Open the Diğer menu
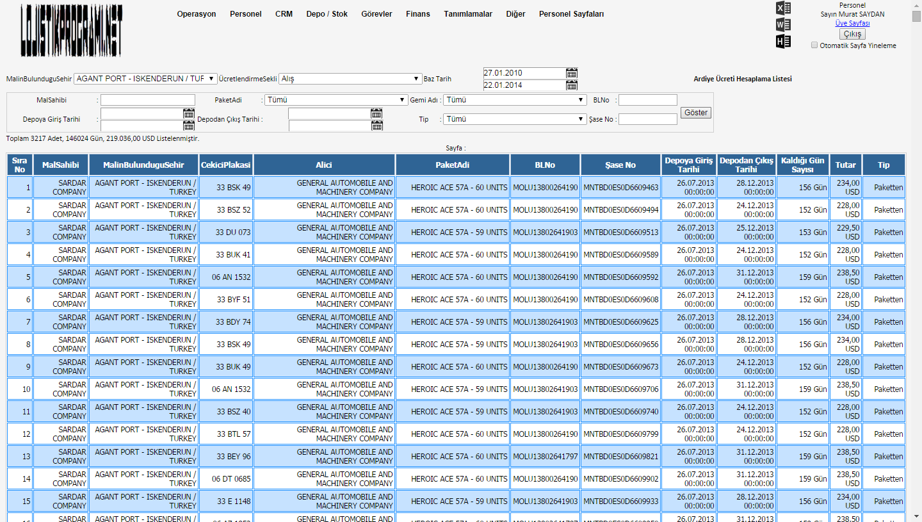 pyautogui.click(x=515, y=14)
